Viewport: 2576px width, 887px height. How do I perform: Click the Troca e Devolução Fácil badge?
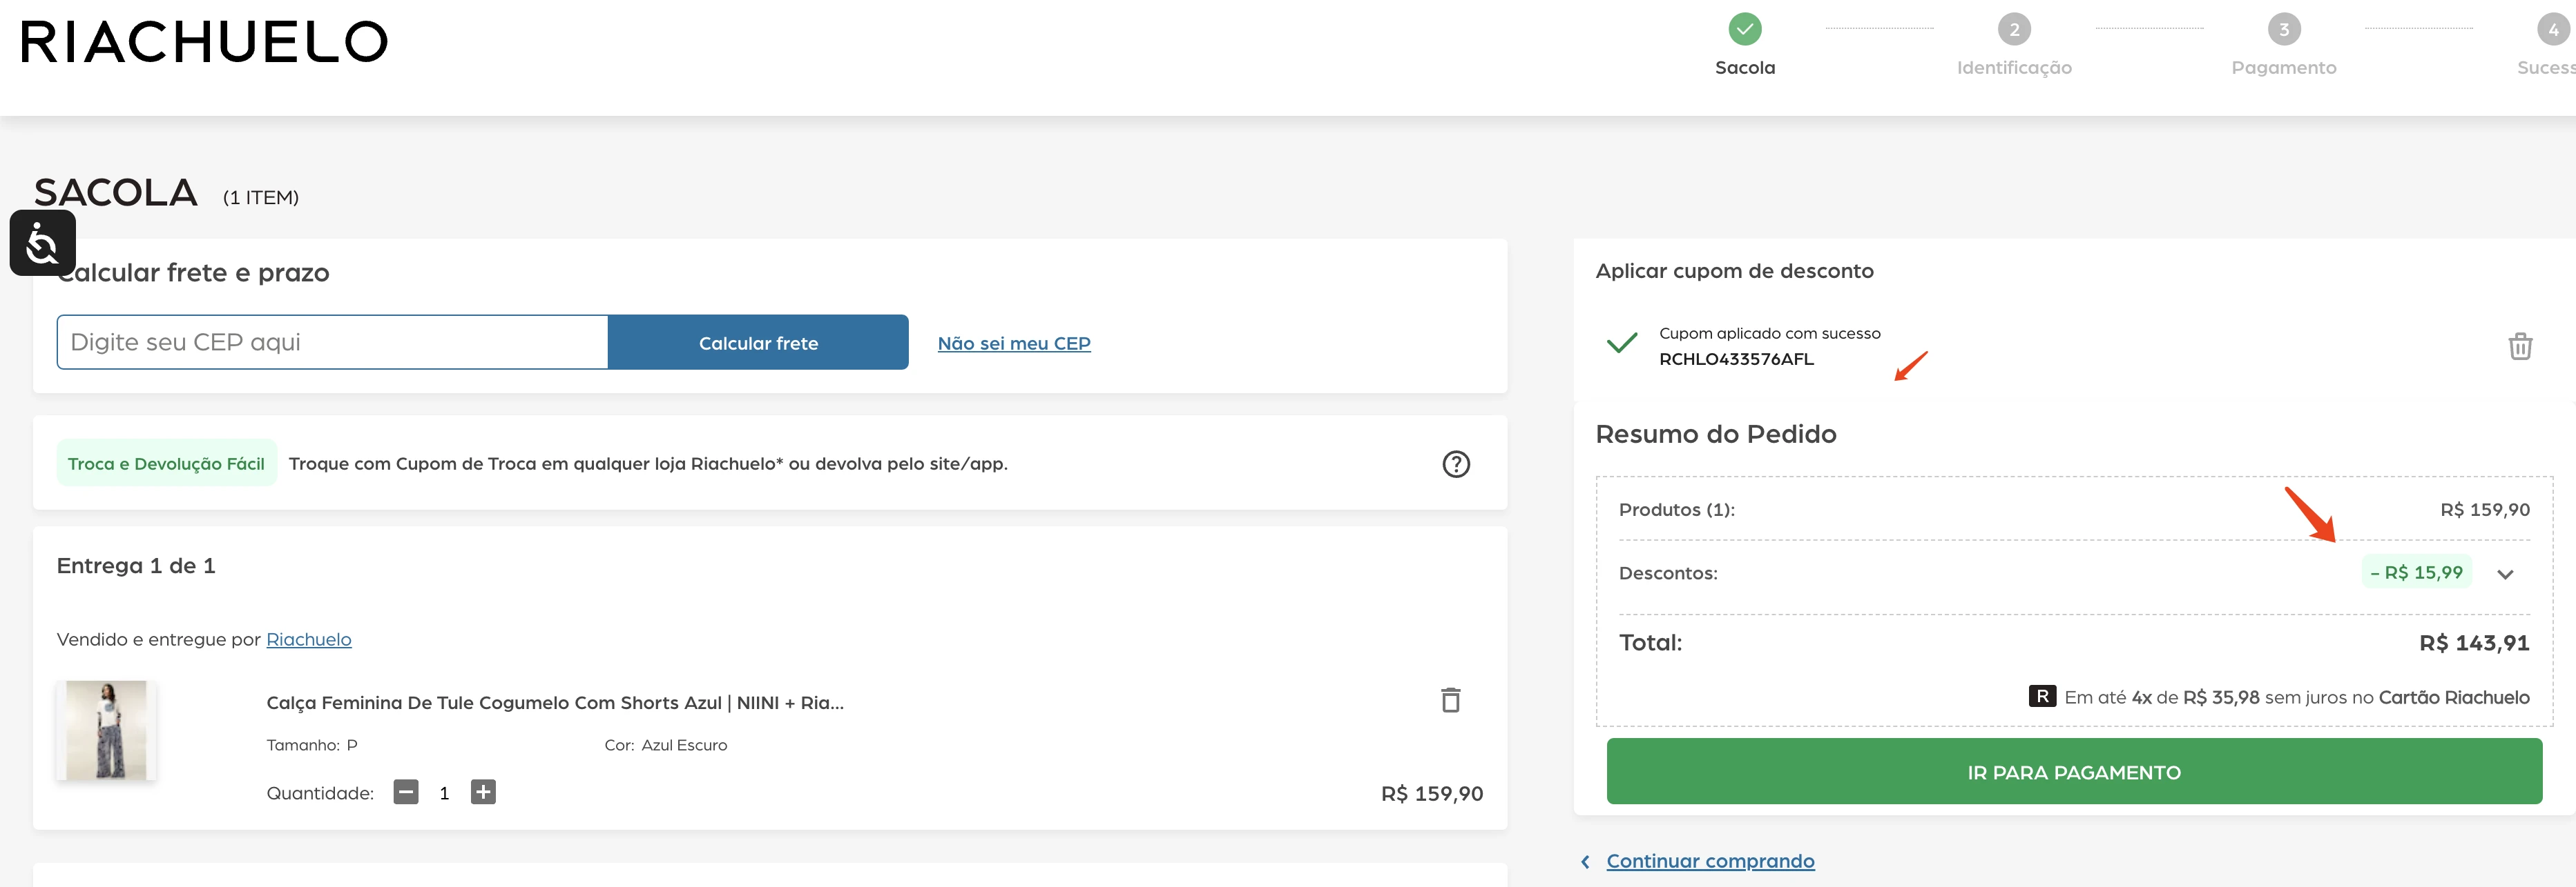click(166, 464)
